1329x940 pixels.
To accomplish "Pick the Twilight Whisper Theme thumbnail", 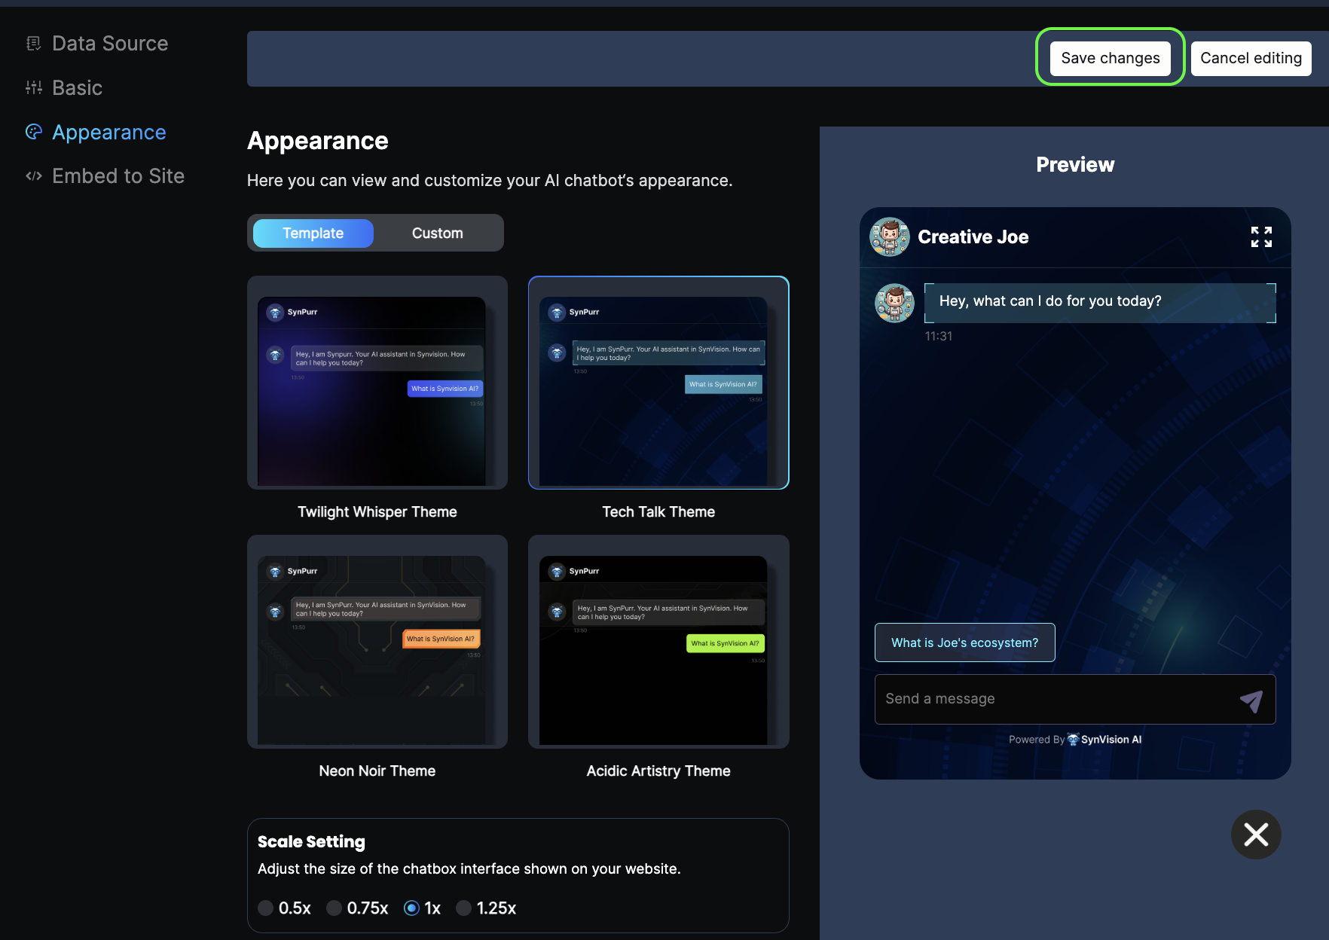I will [x=377, y=383].
